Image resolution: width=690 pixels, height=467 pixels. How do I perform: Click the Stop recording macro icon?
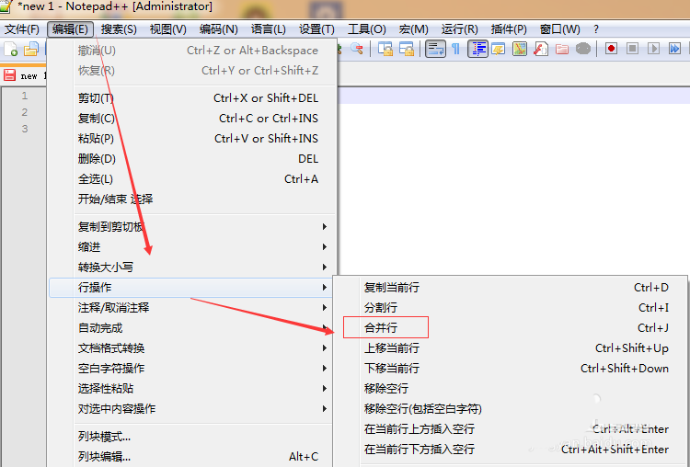pos(632,49)
